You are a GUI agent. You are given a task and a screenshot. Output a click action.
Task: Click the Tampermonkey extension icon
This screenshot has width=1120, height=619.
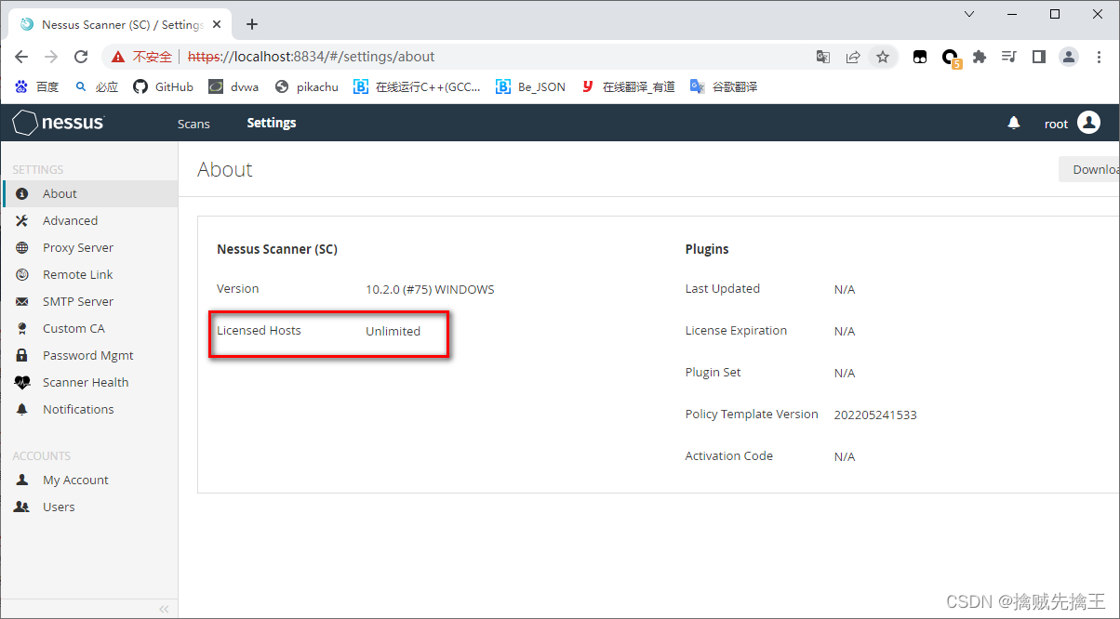920,57
